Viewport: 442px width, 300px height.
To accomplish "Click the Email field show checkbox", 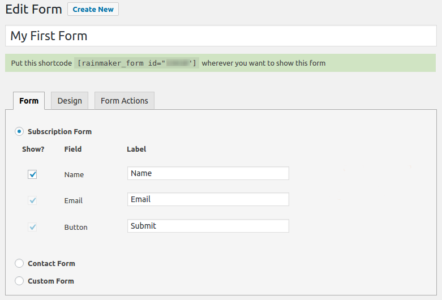I will 32,200.
